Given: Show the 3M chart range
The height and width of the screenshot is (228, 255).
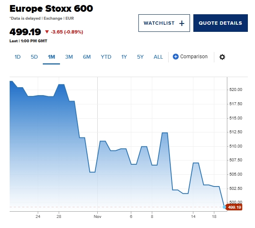Looking at the screenshot, I should point(69,57).
